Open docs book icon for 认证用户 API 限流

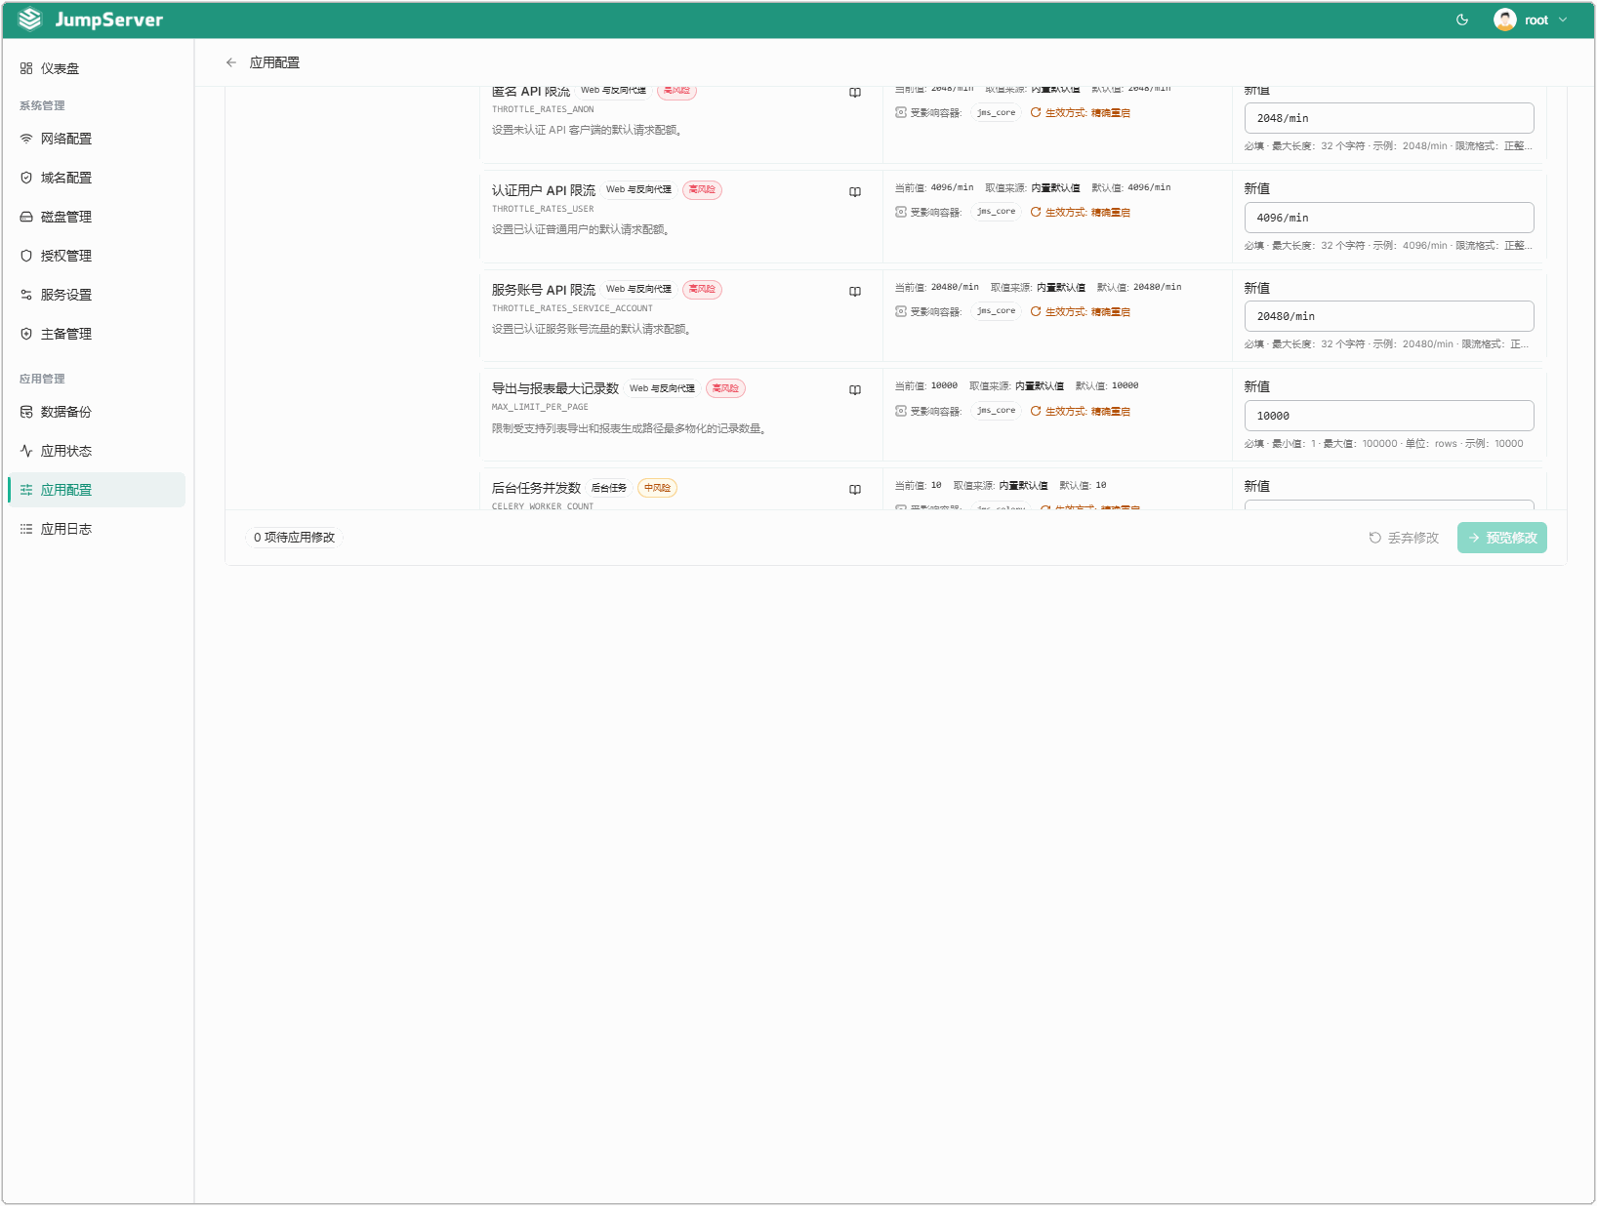(855, 192)
